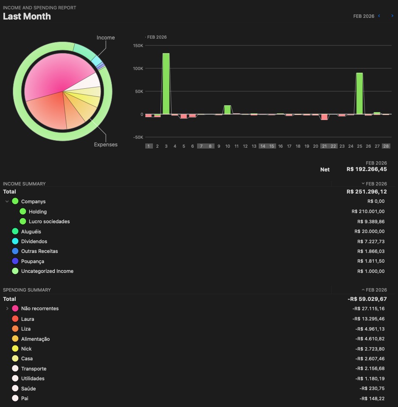The width and height of the screenshot is (398, 407).
Task: Open the Outras Receitas income category
Action: pyautogui.click(x=40, y=251)
